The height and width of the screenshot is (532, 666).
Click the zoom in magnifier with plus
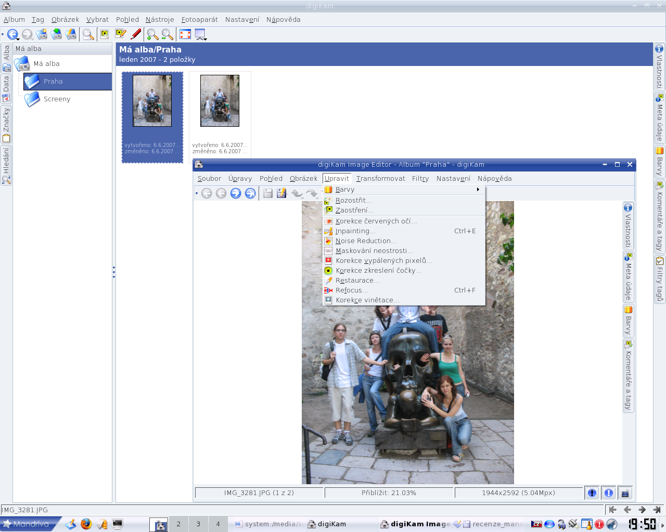152,34
